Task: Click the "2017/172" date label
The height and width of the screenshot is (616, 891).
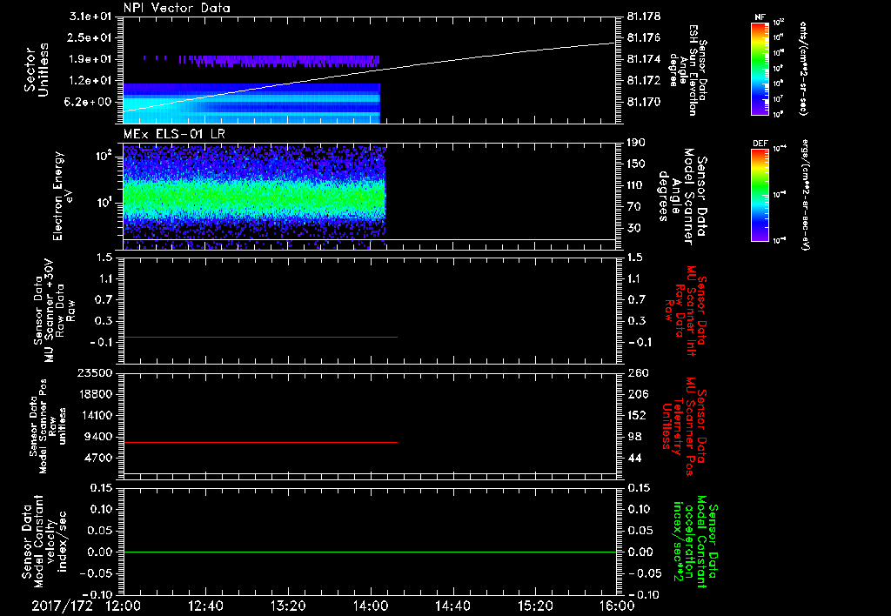Action: 62,606
